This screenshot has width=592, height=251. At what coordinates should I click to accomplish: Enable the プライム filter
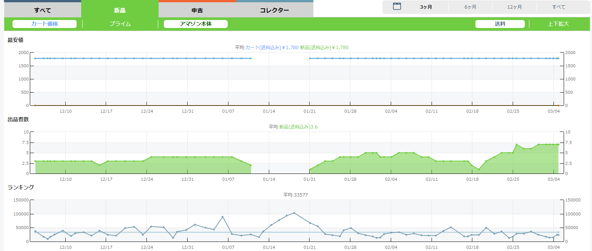point(120,24)
